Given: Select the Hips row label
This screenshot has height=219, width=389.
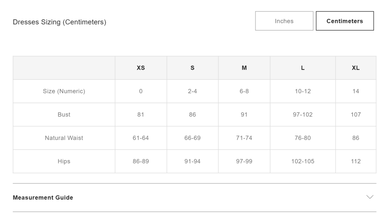Looking at the screenshot, I should point(64,161).
